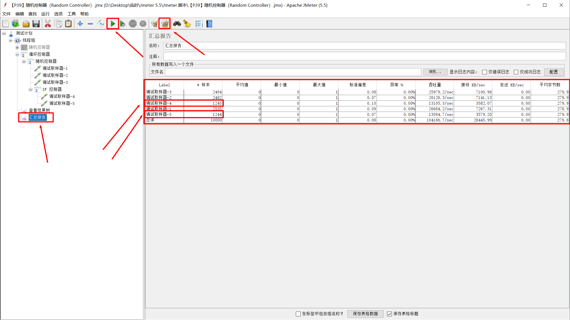Collapse the IF 控制器 node

coord(31,89)
